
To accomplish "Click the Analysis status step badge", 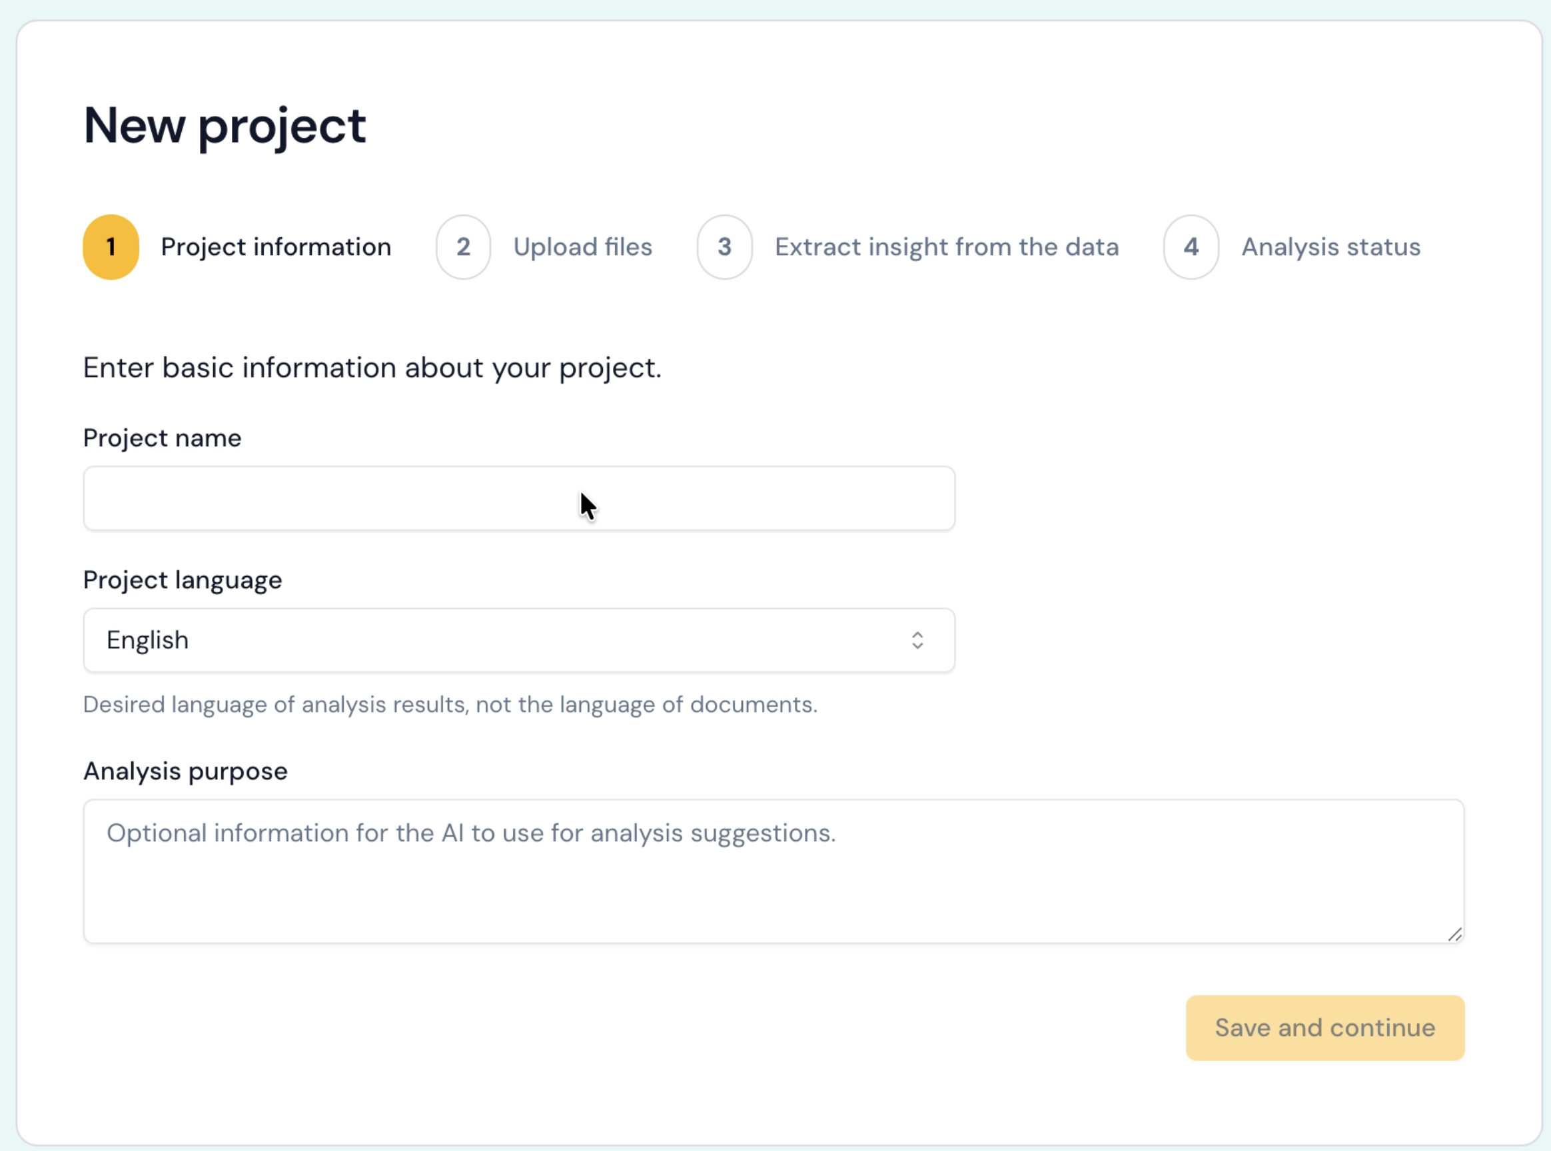I will point(1191,246).
